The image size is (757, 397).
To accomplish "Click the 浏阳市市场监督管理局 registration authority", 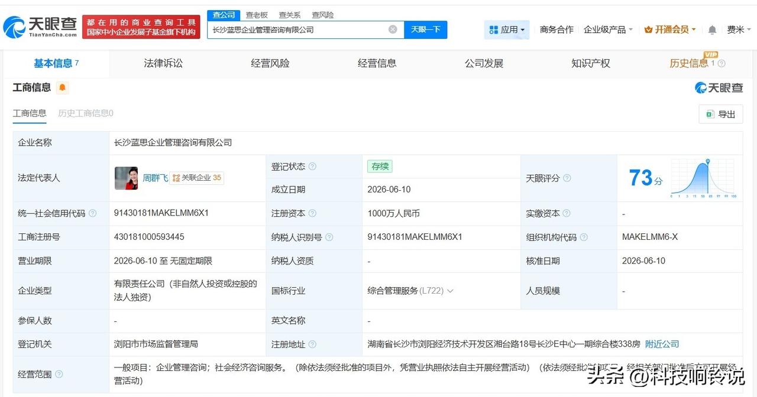I will pos(156,344).
